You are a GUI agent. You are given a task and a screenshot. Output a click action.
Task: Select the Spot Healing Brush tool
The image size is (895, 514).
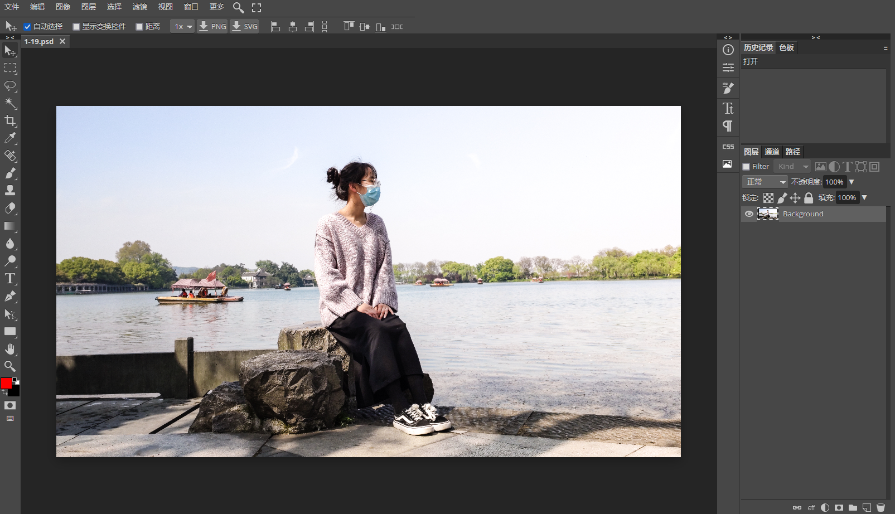pos(10,156)
